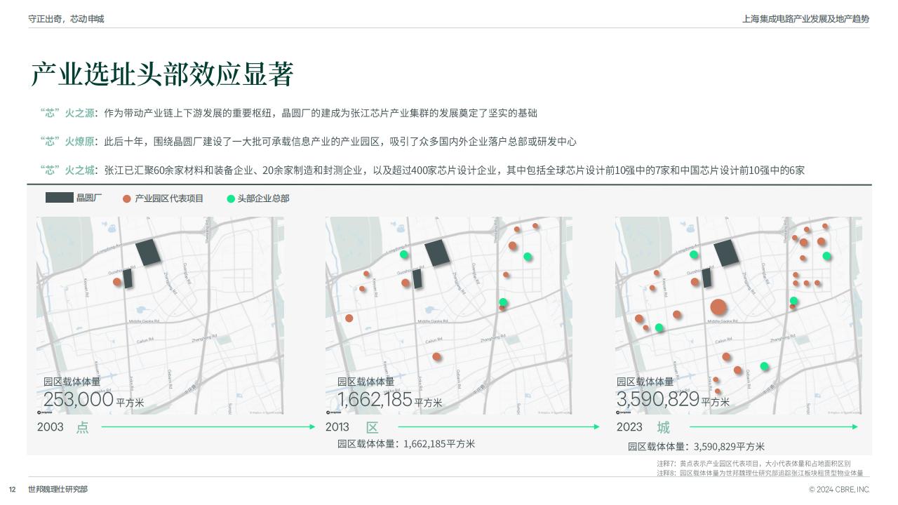The height and width of the screenshot is (505, 898).
Task: Click the orange dot in the 2003 map
Action: [x=117, y=282]
